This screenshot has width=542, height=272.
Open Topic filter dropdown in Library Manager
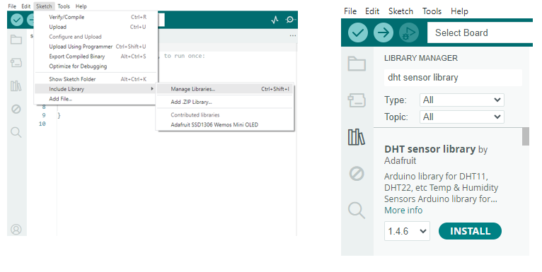[462, 117]
